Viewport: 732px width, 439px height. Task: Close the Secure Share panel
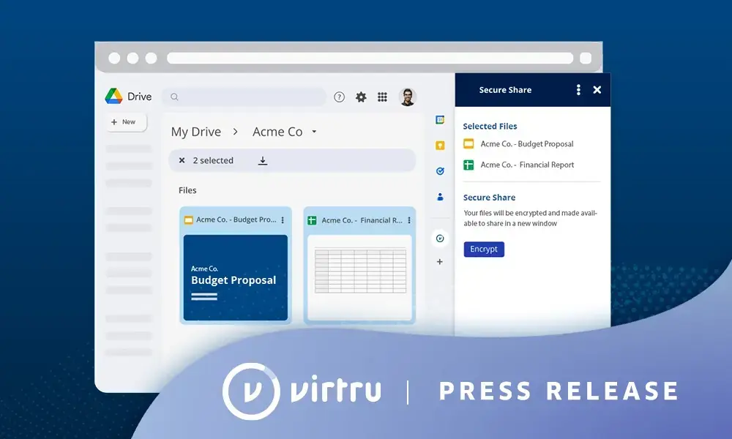(x=597, y=89)
